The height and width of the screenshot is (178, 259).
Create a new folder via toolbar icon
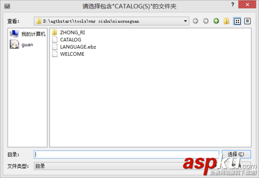(226, 21)
